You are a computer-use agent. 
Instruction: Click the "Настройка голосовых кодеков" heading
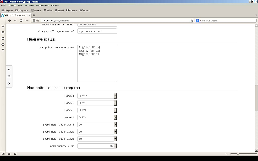click(x=54, y=88)
